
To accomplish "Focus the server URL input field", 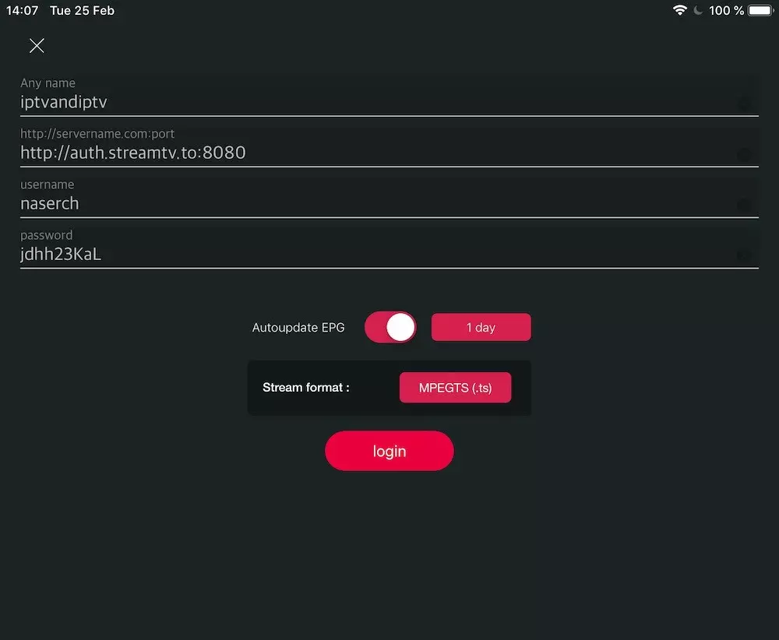I will pos(351,153).
